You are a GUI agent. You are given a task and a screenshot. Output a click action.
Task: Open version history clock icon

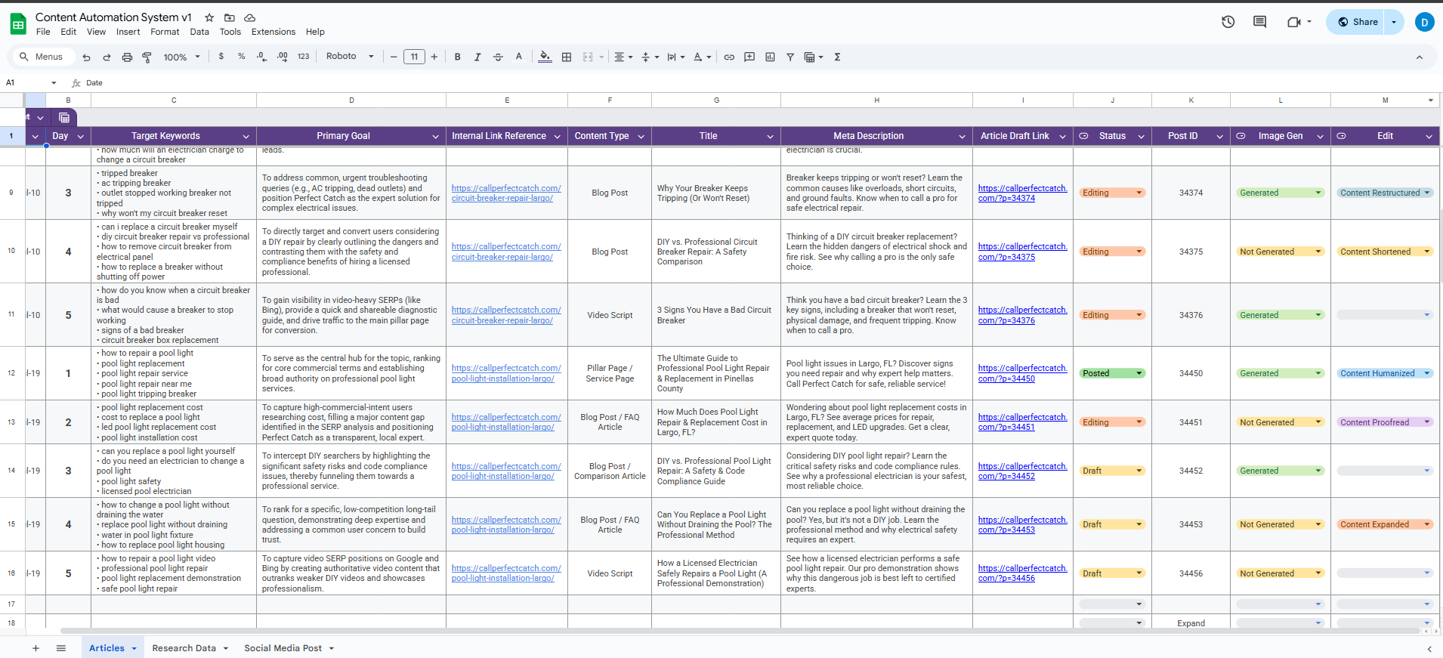coord(1228,22)
